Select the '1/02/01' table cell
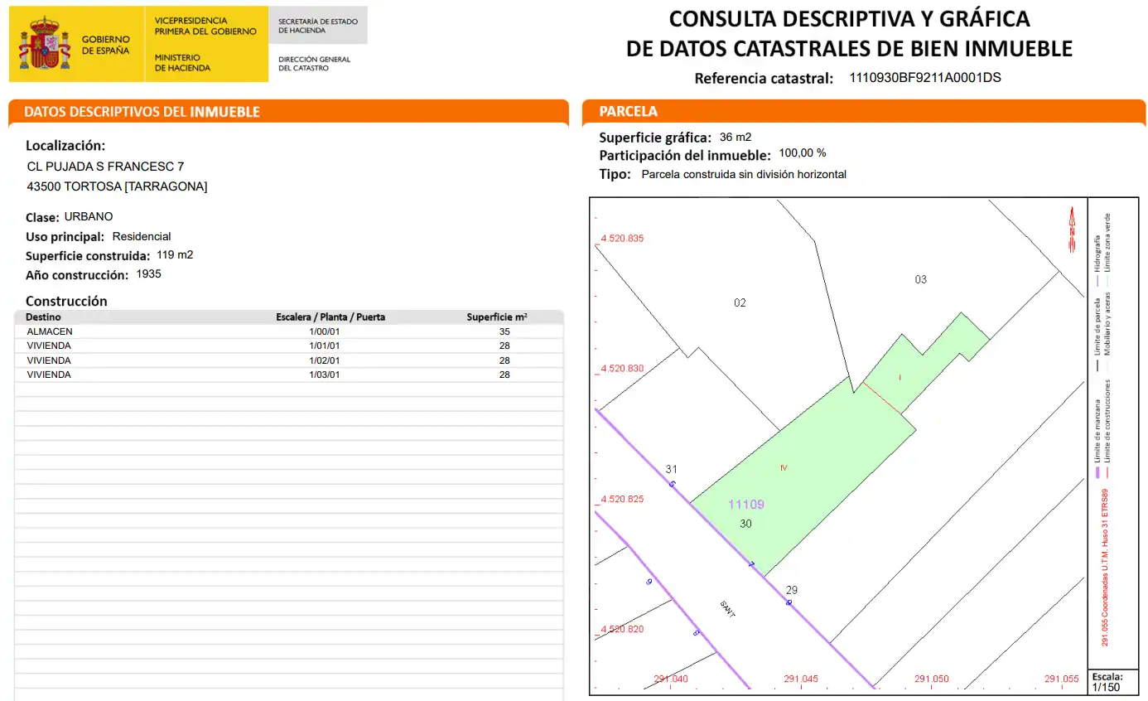The height and width of the screenshot is (701, 1148). pos(325,360)
